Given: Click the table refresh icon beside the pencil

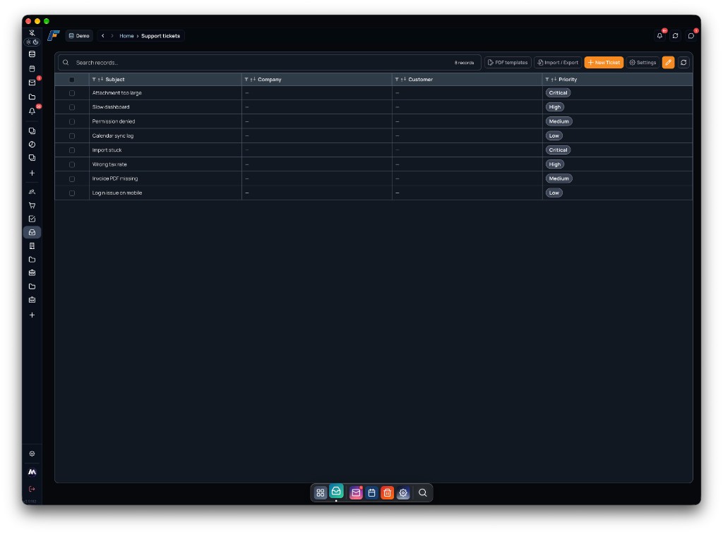Looking at the screenshot, I should pyautogui.click(x=683, y=62).
